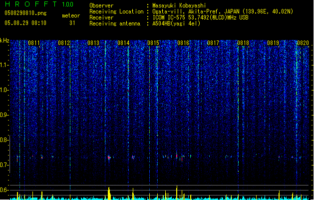Click the meteor count value 31
The height and width of the screenshot is (200, 314).
[72, 23]
